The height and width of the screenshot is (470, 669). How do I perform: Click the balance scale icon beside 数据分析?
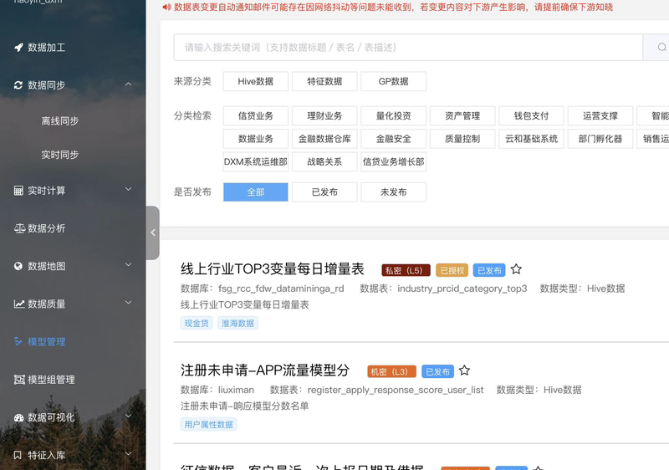click(x=19, y=228)
